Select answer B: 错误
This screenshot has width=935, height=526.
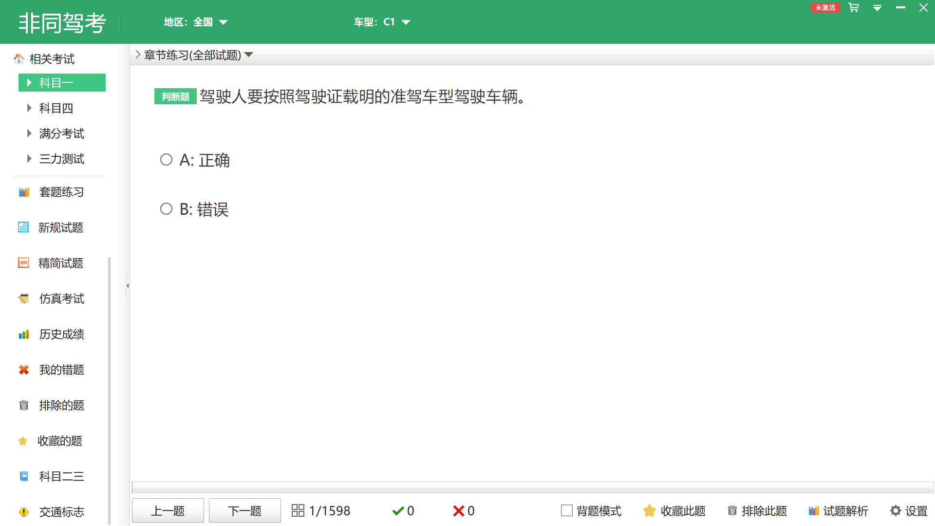tap(167, 209)
